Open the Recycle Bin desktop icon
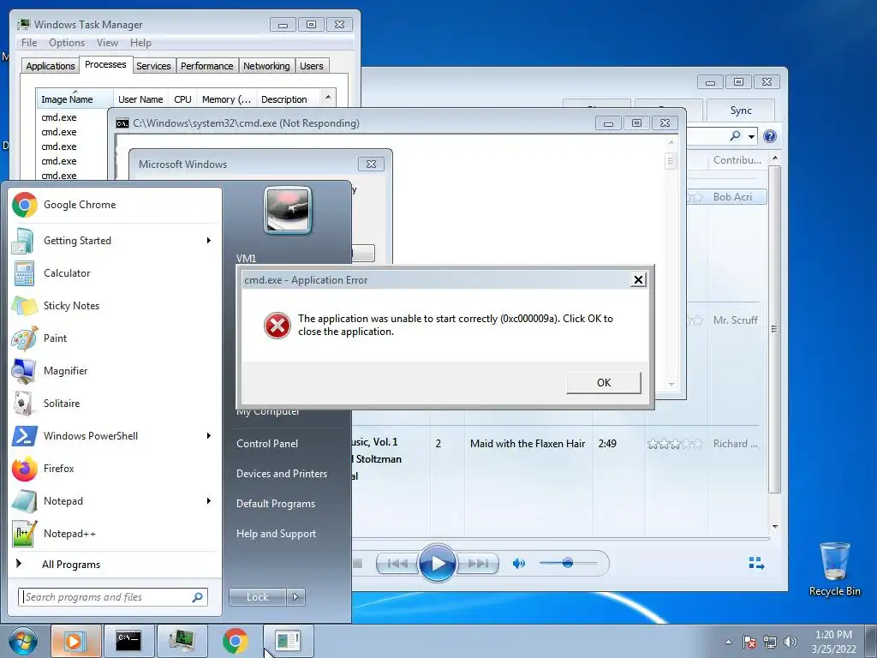Image resolution: width=877 pixels, height=658 pixels. pos(834,569)
